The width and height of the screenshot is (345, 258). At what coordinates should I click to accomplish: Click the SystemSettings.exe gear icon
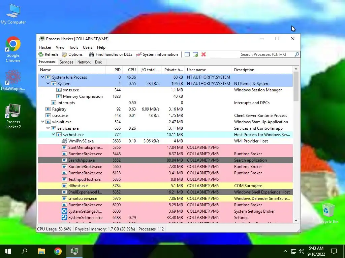tap(64, 217)
